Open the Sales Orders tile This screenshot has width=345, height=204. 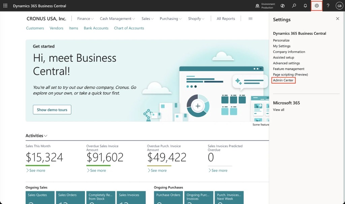click(x=70, y=198)
